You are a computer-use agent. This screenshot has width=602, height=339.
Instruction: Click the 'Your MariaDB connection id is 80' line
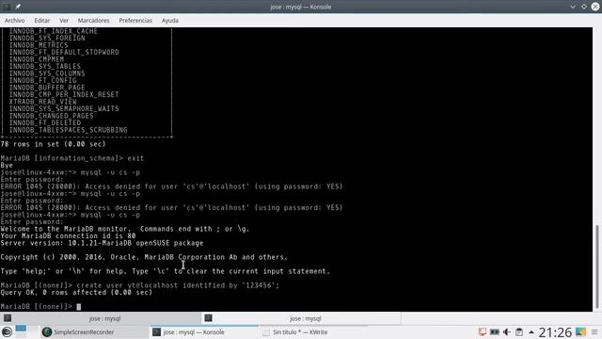[68, 236]
